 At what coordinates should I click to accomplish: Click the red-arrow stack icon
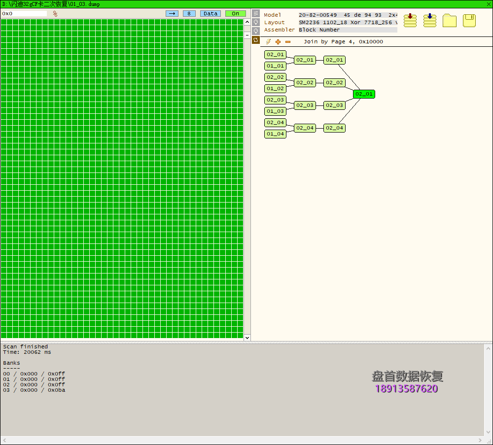click(x=410, y=20)
